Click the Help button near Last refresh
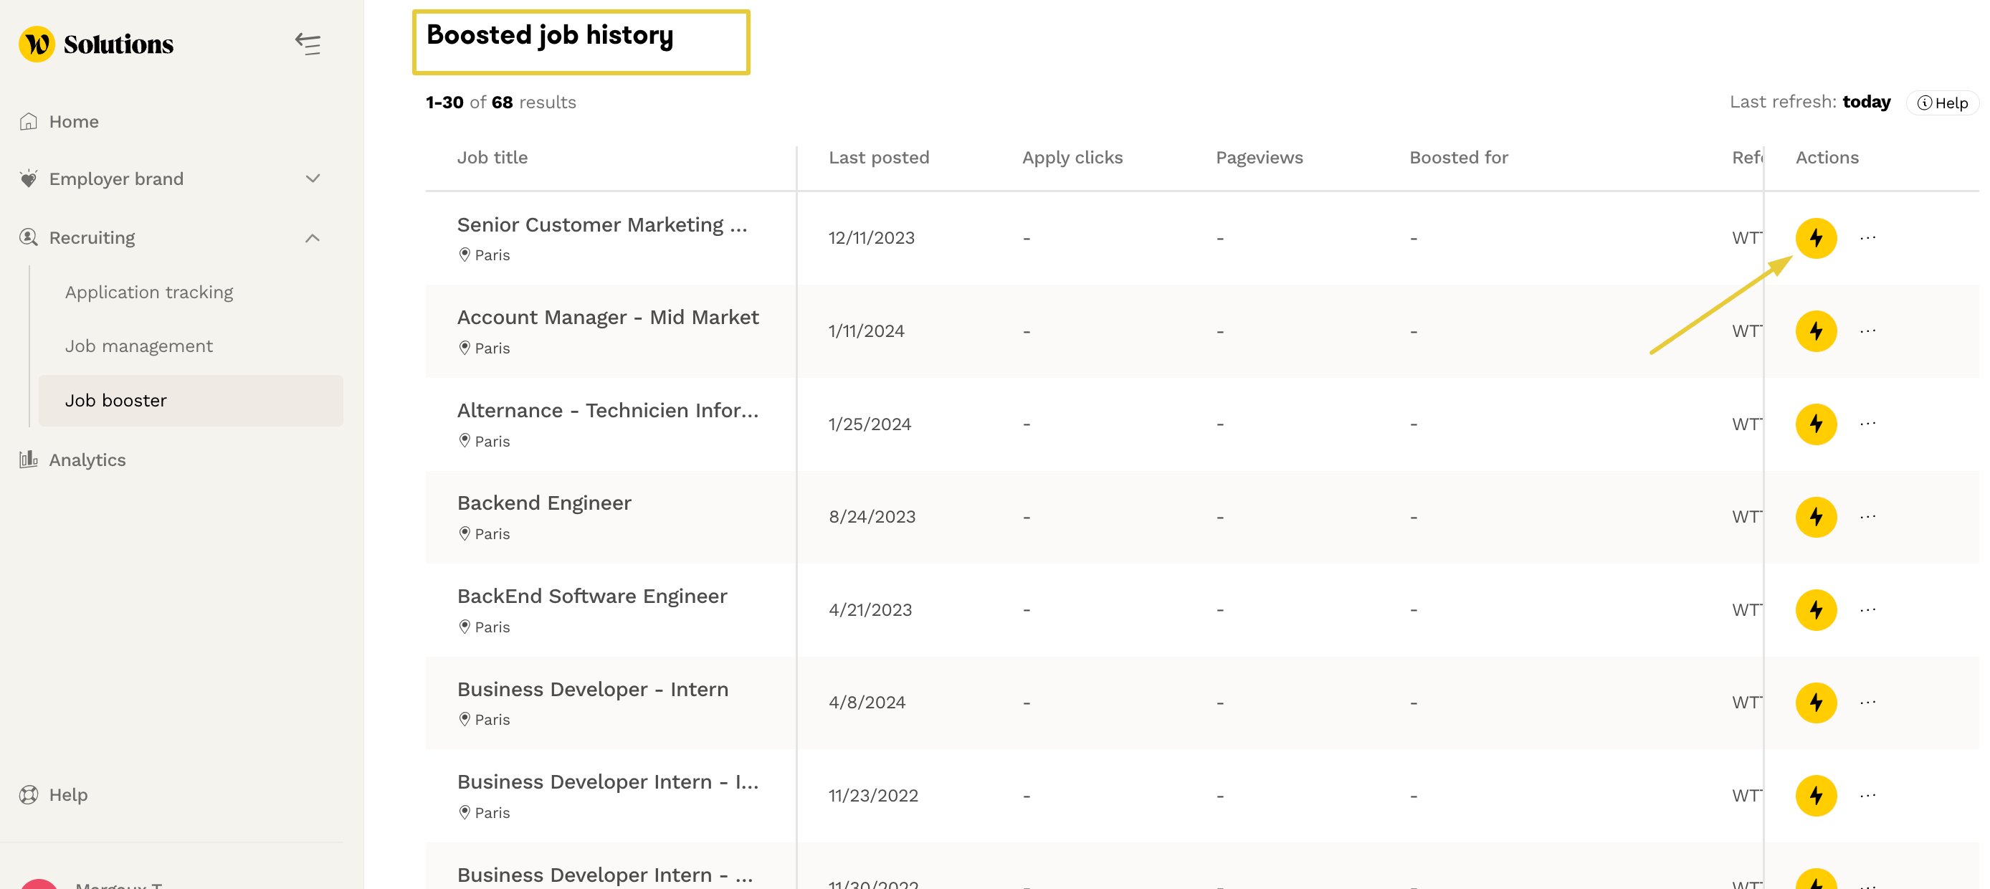1990x889 pixels. [x=1942, y=103]
